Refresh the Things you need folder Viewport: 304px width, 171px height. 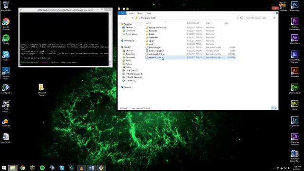coord(241,18)
